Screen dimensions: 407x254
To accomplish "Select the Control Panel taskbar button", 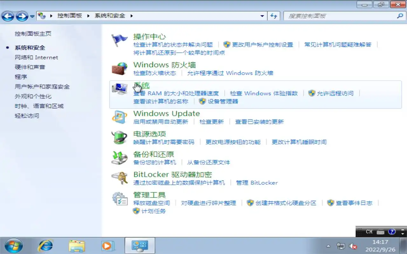I will tap(140, 246).
